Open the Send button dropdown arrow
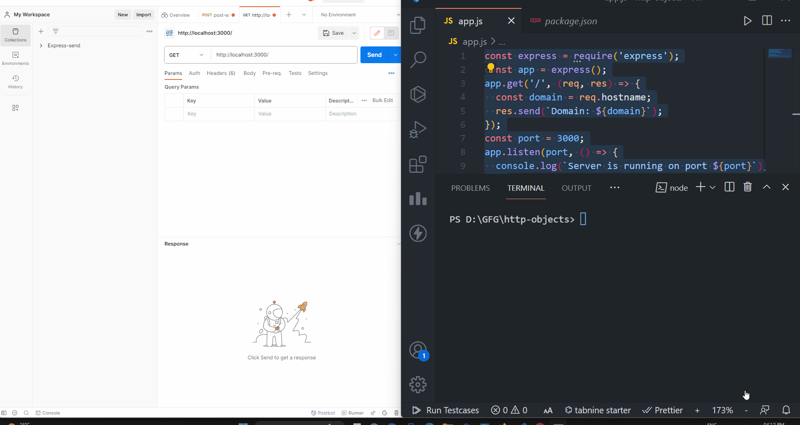 pos(396,55)
